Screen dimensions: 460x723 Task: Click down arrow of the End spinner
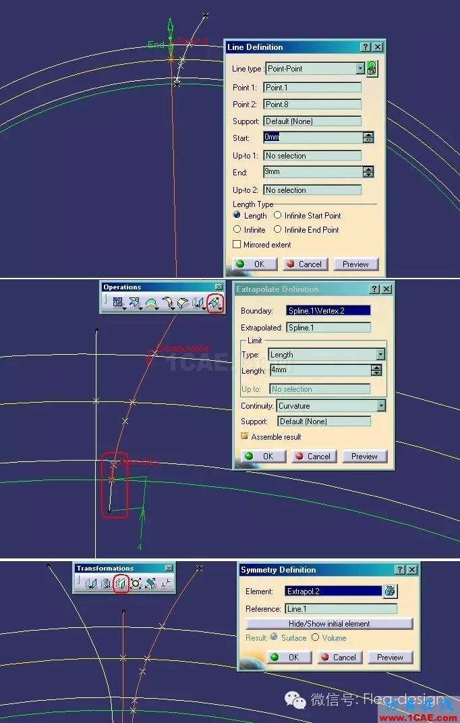(368, 175)
